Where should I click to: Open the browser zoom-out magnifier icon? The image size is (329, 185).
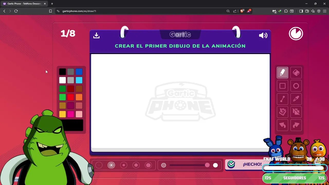(228, 11)
